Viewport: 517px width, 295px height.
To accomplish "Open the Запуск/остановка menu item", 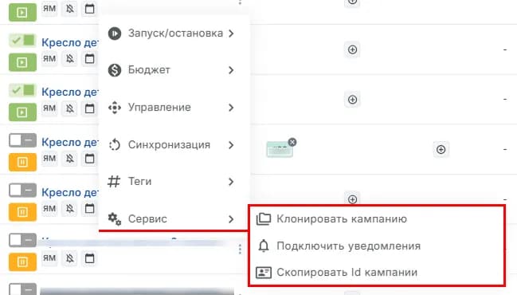I will [x=174, y=33].
